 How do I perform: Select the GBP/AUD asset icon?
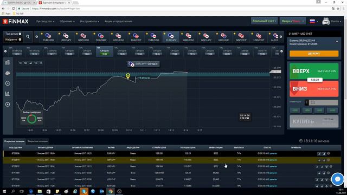click(223, 36)
